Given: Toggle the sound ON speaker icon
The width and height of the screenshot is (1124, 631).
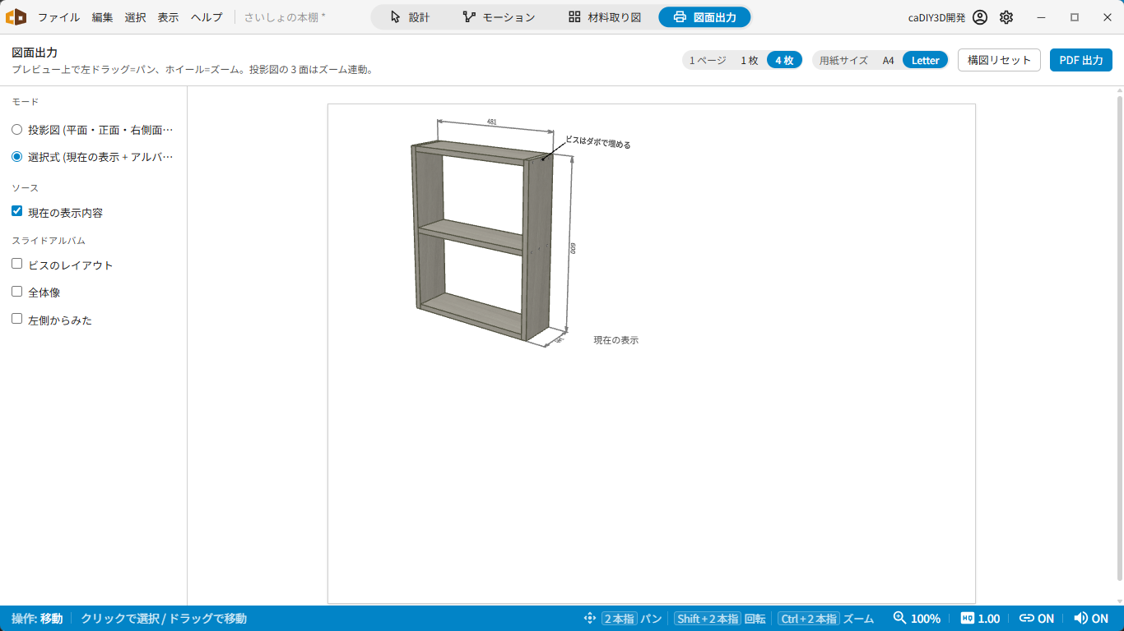Looking at the screenshot, I should [x=1091, y=619].
